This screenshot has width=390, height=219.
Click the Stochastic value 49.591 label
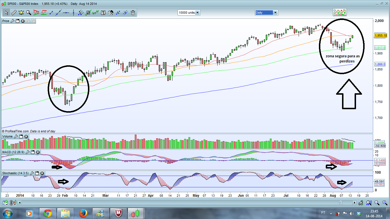click(x=379, y=181)
